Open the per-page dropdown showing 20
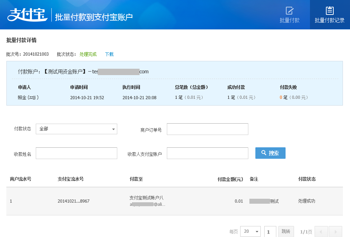Image resolution: width=350 pixels, height=237 pixels. click(x=250, y=231)
